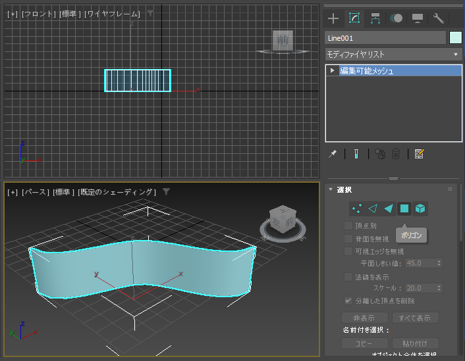465x361 pixels.
Task: Click the 平面しきい値 value field
Action: click(x=420, y=263)
